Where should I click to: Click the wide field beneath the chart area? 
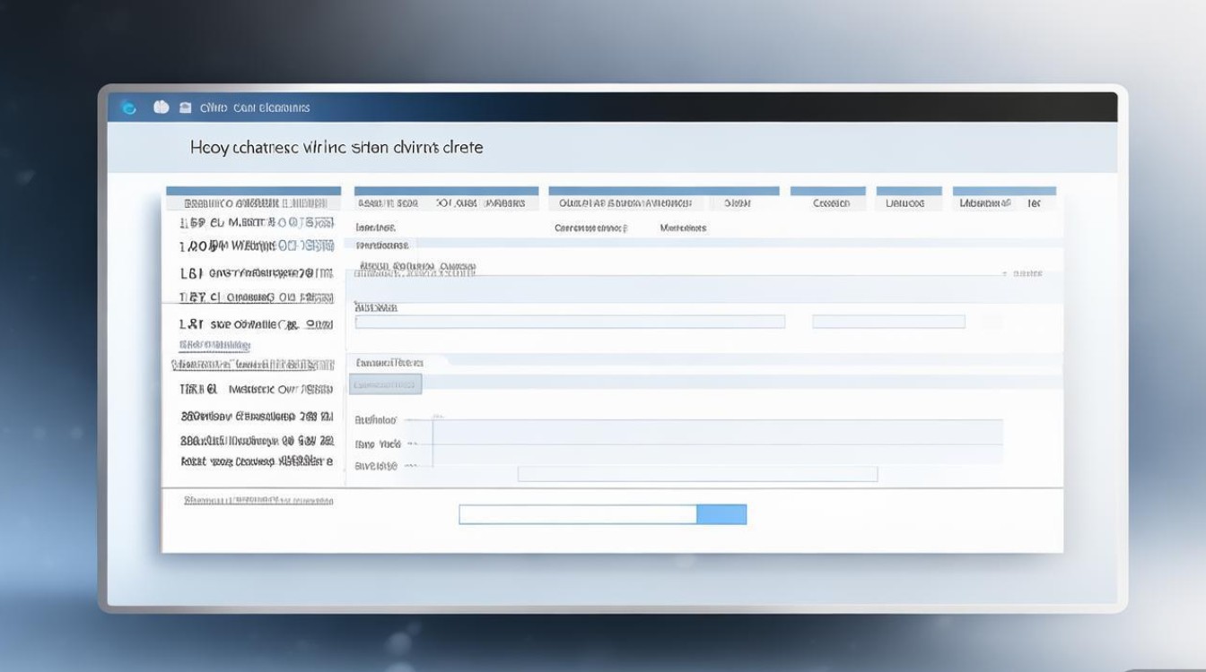(697, 474)
